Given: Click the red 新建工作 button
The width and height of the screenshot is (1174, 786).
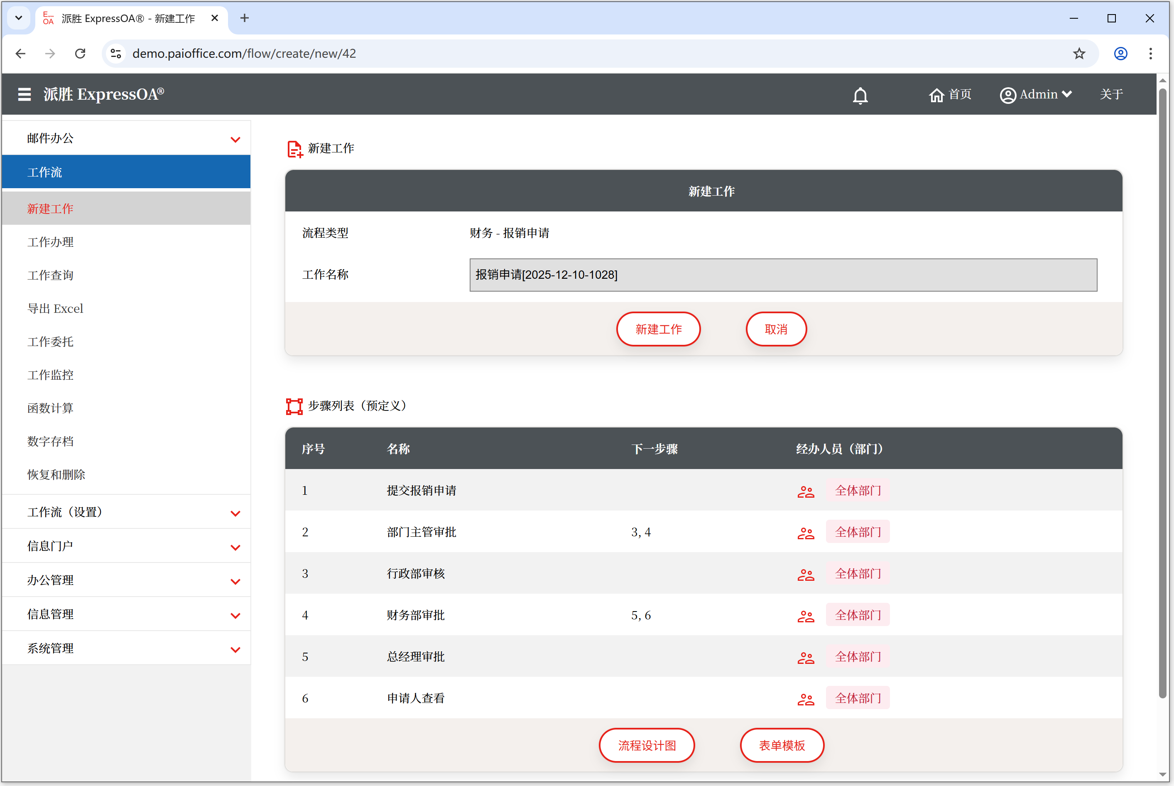Looking at the screenshot, I should tap(658, 329).
